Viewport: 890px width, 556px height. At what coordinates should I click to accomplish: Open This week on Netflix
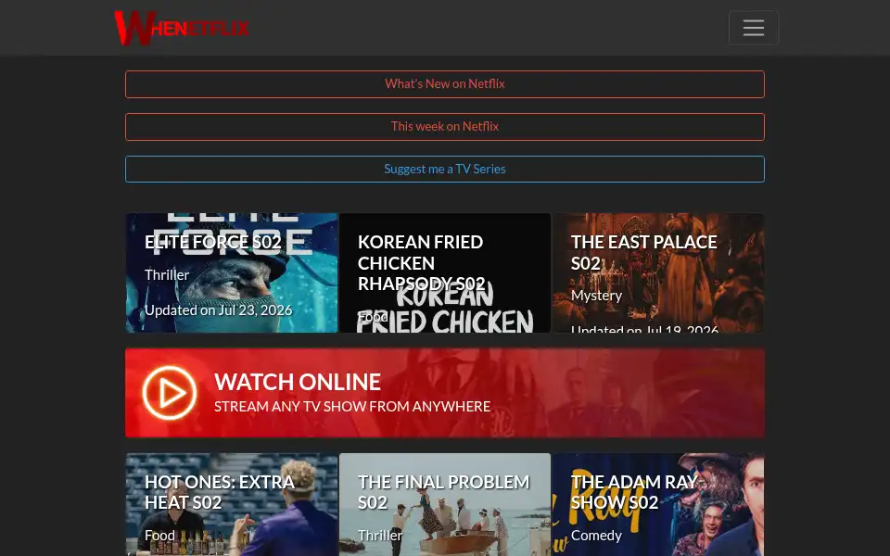click(444, 127)
